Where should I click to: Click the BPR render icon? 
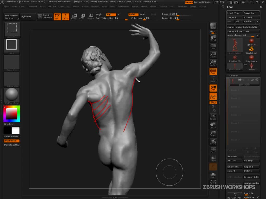(x=213, y=26)
